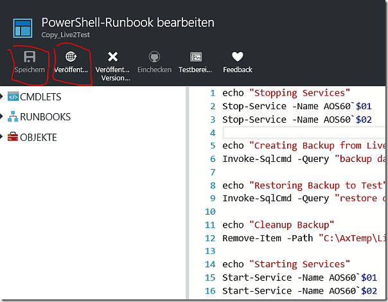The height and width of the screenshot is (302, 388).
Task: Click the RUNBOOKS hierarchy icon
Action: 13,116
